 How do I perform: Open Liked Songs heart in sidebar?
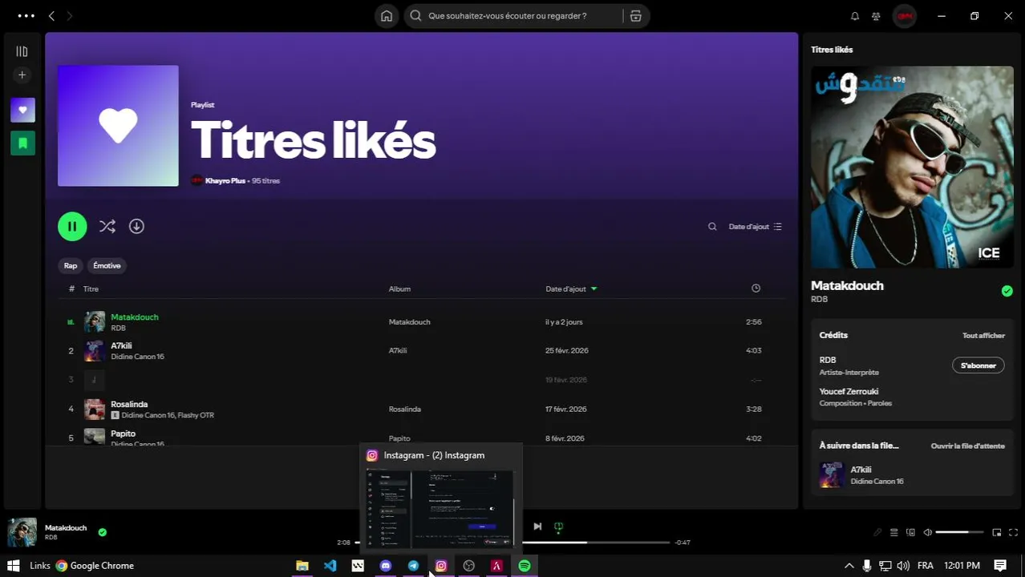[22, 110]
